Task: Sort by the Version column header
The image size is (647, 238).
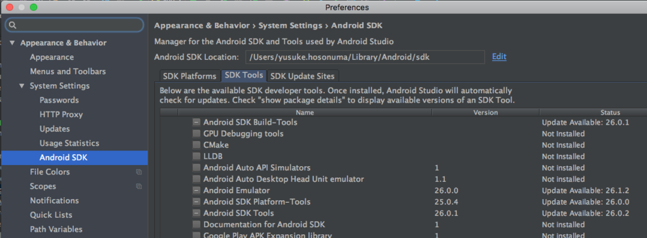Action: pyautogui.click(x=485, y=113)
